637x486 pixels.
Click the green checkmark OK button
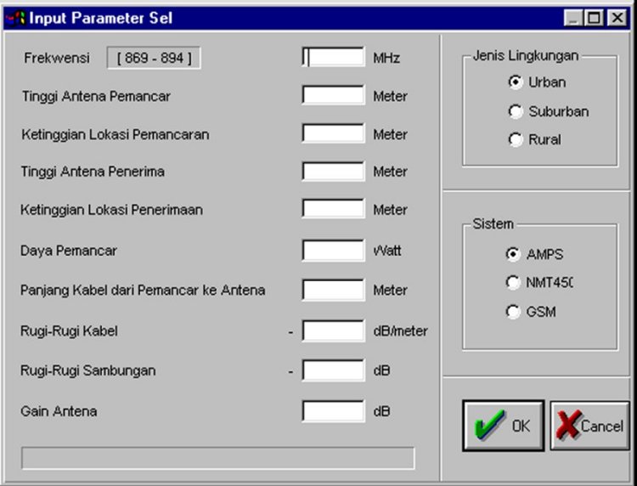(x=503, y=426)
